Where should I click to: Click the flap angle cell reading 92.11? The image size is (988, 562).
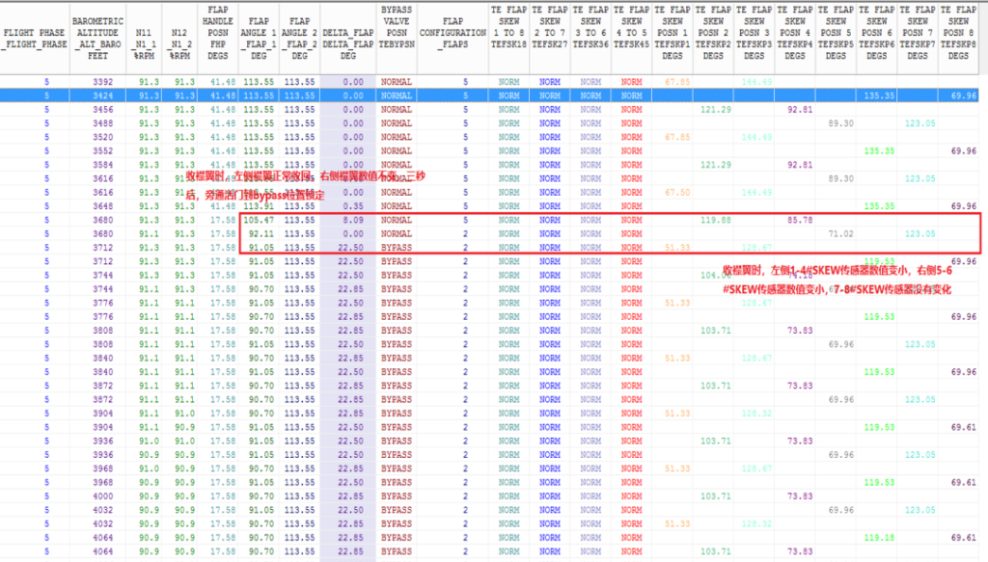pyautogui.click(x=260, y=233)
